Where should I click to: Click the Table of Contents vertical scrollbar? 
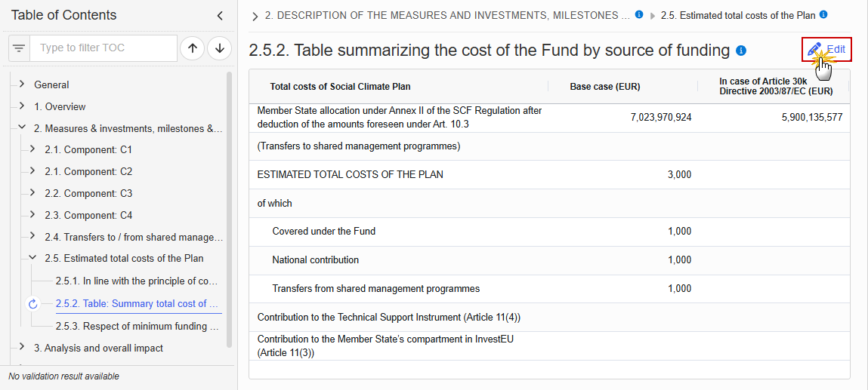coord(229,210)
